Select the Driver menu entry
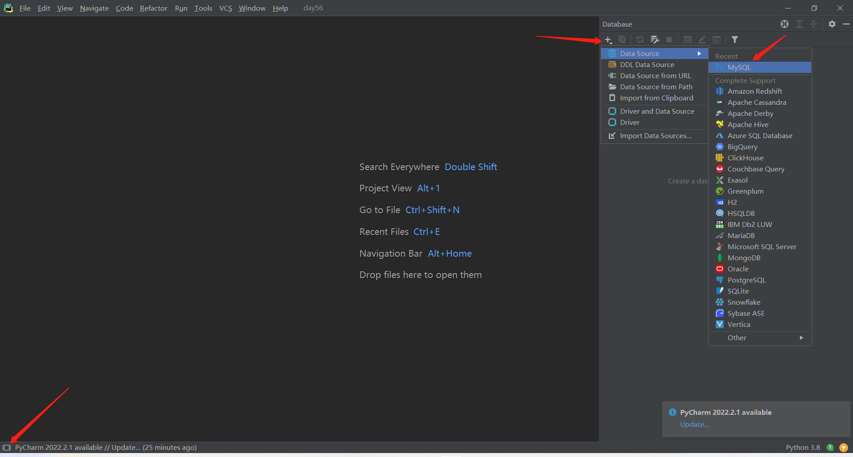The height and width of the screenshot is (457, 853). [654, 122]
